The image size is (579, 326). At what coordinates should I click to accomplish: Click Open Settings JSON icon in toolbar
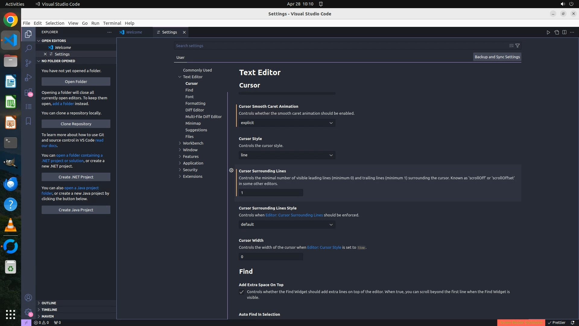(556, 32)
